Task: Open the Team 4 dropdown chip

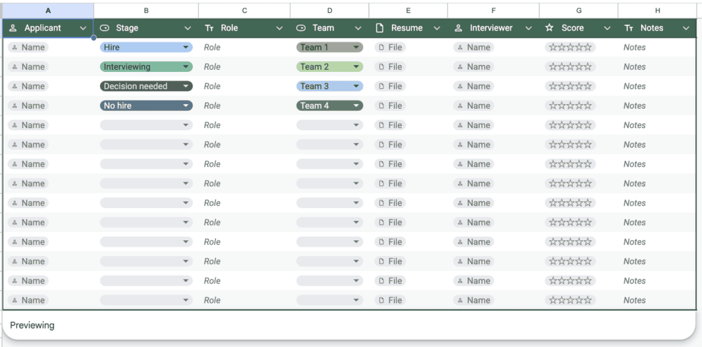Action: tap(330, 105)
